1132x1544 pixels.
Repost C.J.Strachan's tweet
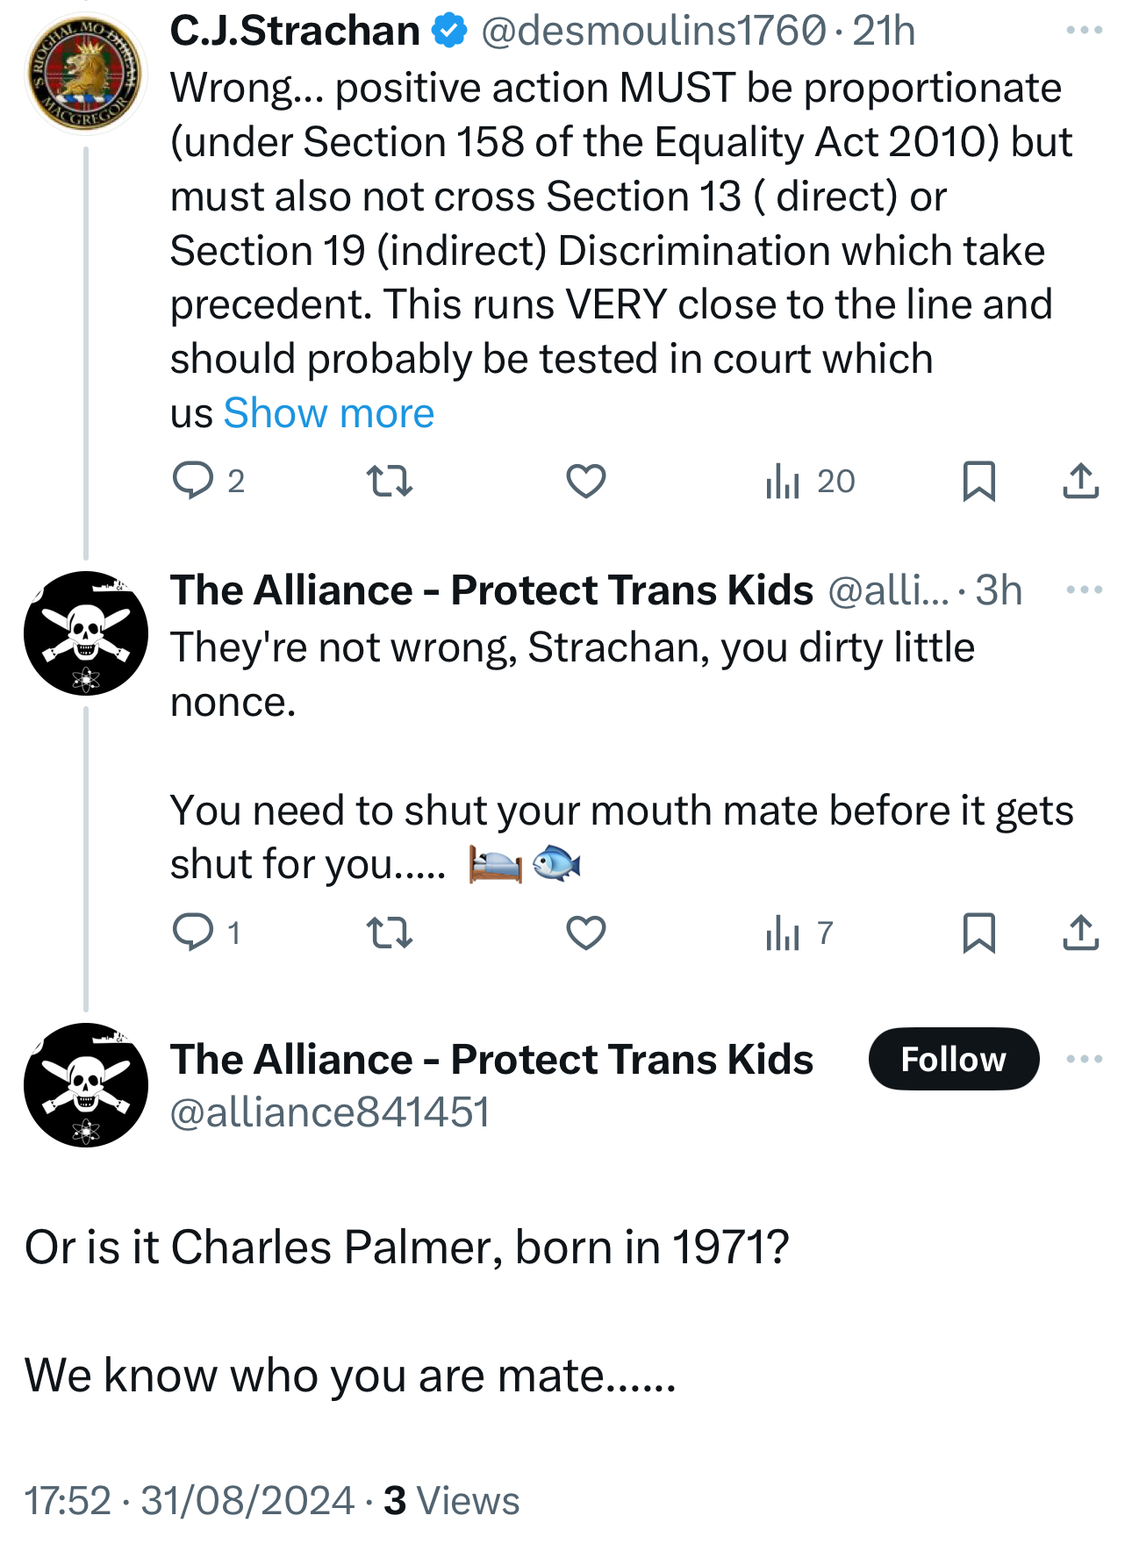coord(389,481)
